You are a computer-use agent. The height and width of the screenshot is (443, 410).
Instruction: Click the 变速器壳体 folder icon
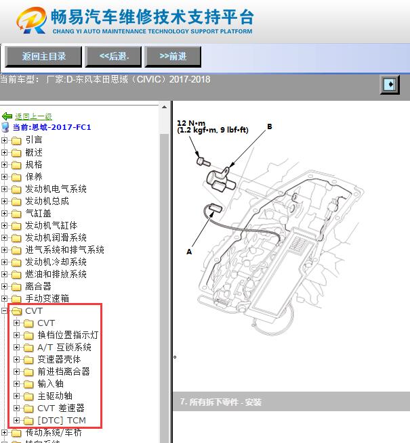click(28, 360)
